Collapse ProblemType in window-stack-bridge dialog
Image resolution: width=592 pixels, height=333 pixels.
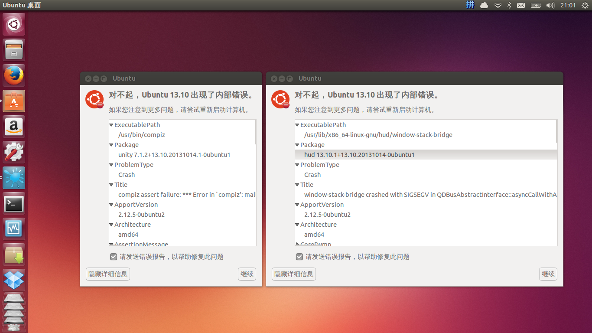(297, 165)
